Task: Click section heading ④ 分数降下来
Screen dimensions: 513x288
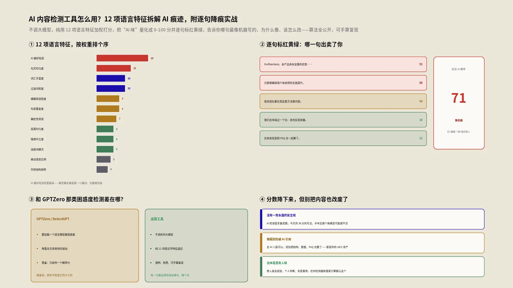Action: coord(304,199)
